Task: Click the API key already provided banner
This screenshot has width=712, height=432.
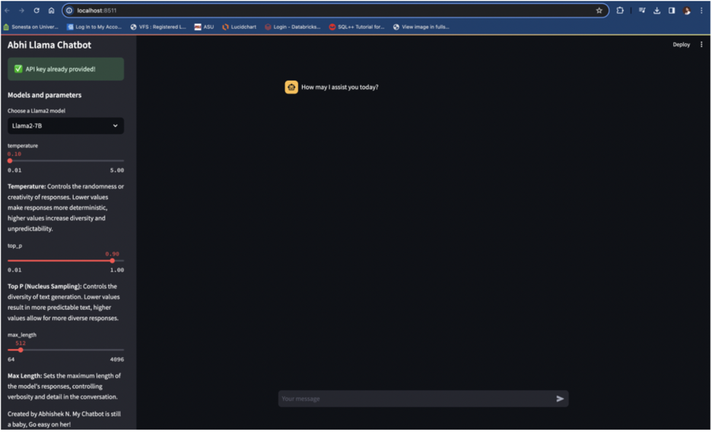Action: pyautogui.click(x=66, y=69)
